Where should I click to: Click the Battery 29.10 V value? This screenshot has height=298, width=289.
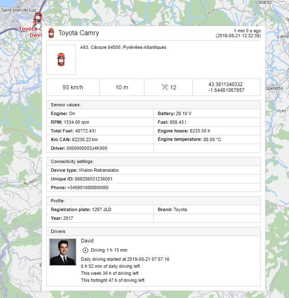click(184, 113)
